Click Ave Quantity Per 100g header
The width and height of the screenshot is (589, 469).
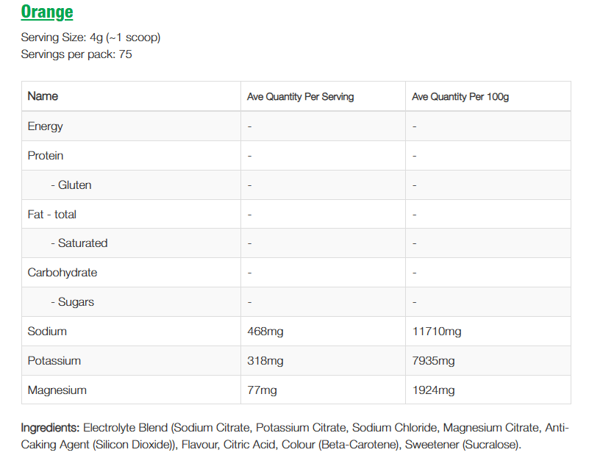(x=460, y=96)
